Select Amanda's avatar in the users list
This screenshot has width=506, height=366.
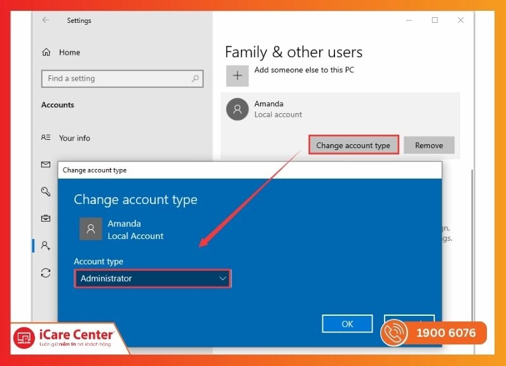coord(237,109)
